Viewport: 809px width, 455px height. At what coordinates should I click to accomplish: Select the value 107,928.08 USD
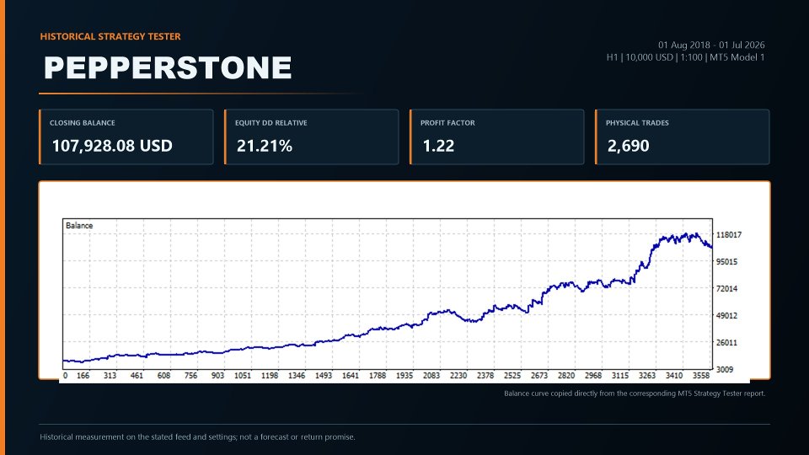point(112,146)
